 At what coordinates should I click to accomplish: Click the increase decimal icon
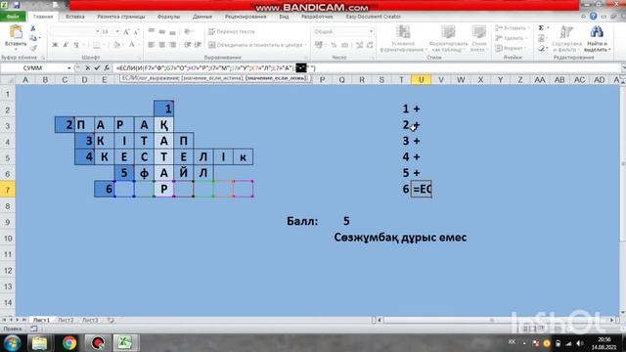click(x=359, y=45)
